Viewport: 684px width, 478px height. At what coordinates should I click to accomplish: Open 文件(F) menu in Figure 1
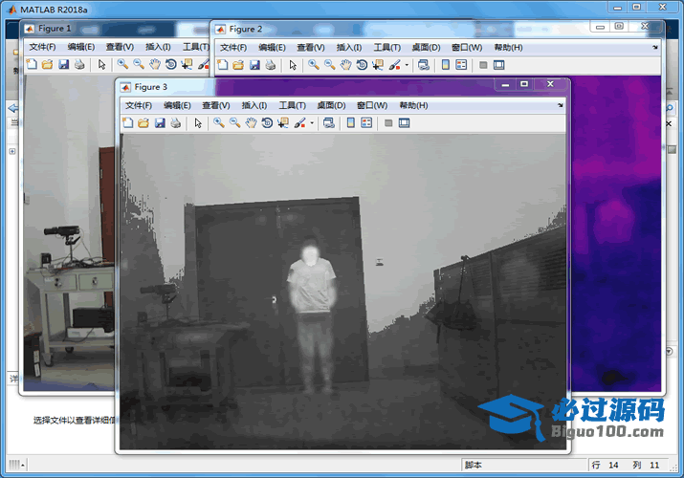[x=42, y=47]
